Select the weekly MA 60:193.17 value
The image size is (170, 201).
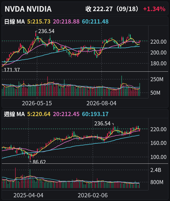click(x=95, y=114)
